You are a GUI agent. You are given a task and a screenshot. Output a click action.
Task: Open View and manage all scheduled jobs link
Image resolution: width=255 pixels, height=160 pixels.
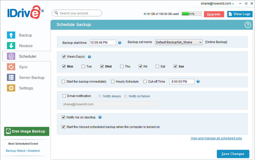pos(216,138)
